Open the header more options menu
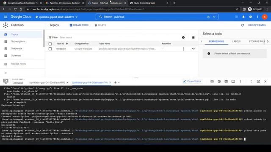Image resolution: width=271 pixels, height=152 pixels. click(x=257, y=17)
